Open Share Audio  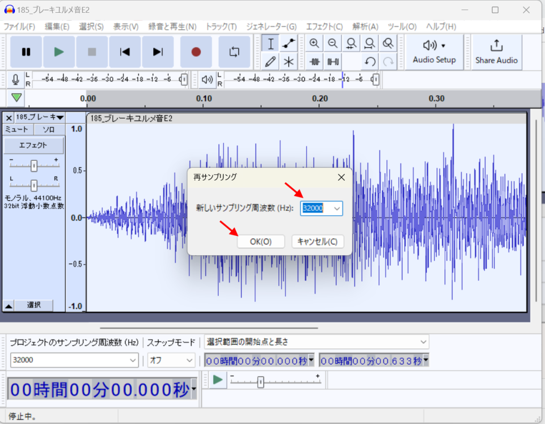click(496, 52)
